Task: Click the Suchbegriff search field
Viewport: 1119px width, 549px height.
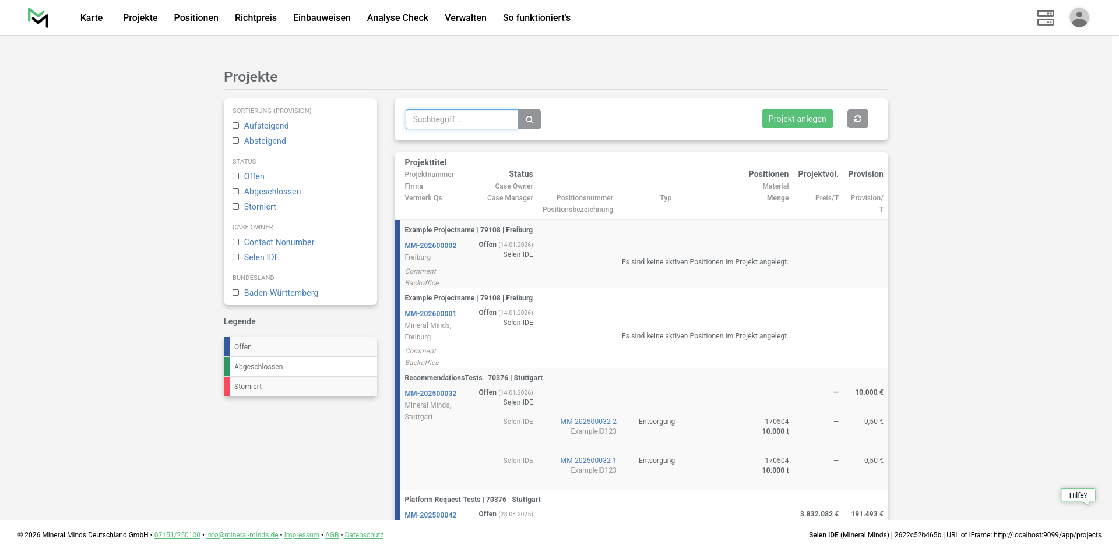Action: 462,119
